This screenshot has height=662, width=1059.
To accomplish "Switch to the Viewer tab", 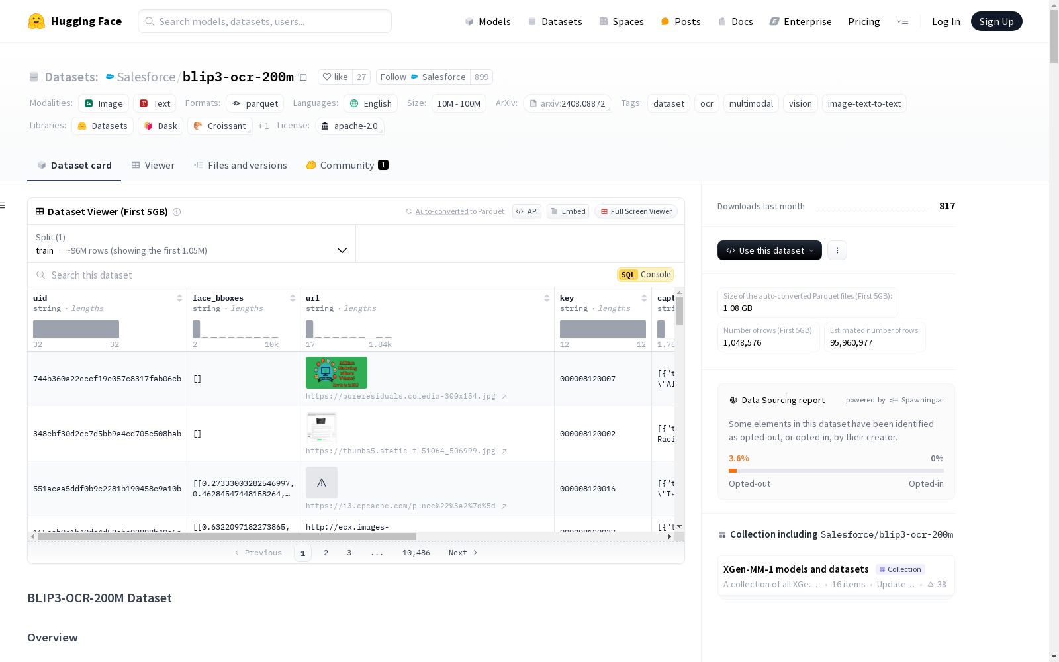I will (153, 165).
